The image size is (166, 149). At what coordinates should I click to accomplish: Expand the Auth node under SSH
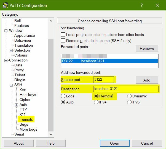[16, 105]
